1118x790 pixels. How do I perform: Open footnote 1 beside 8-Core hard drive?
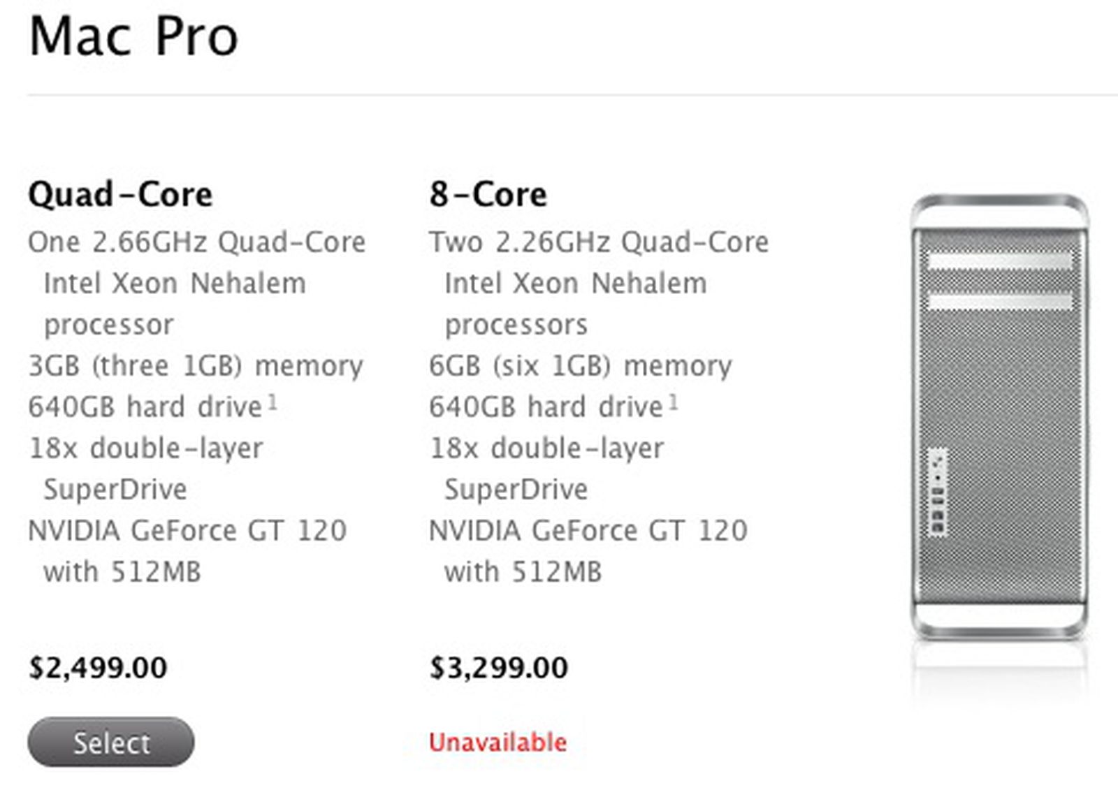pyautogui.click(x=674, y=402)
